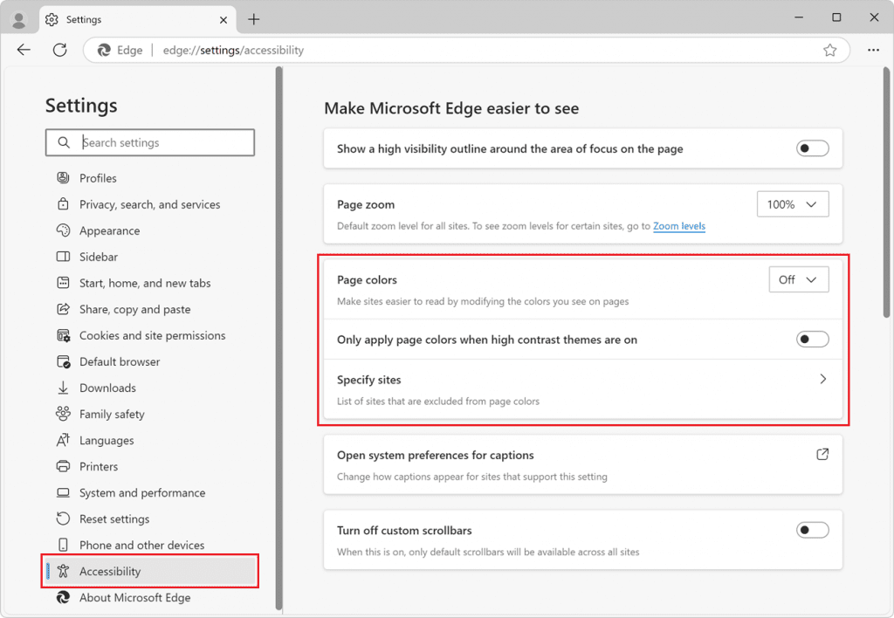Follow the Zoom levels link
The height and width of the screenshot is (618, 894).
click(x=679, y=226)
